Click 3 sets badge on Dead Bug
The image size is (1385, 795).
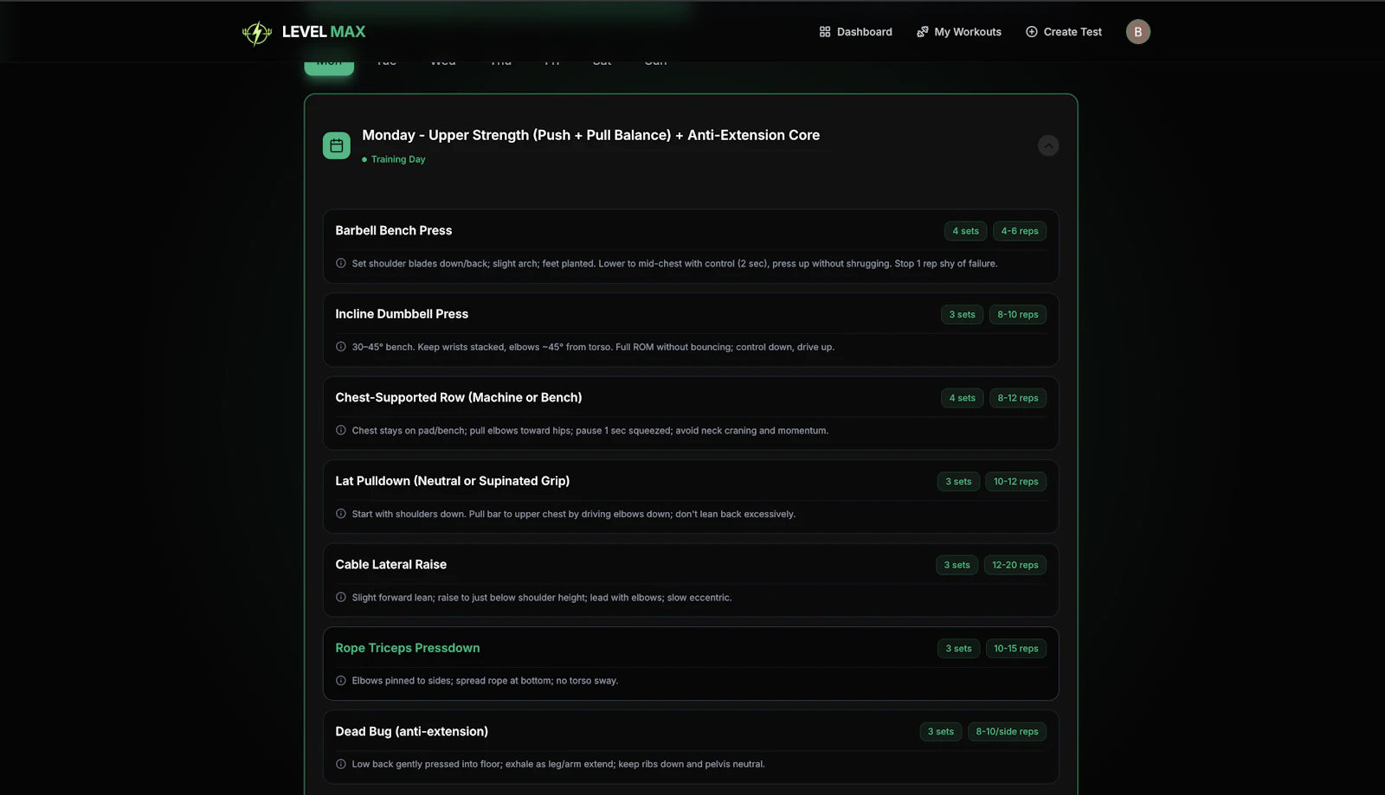point(941,732)
